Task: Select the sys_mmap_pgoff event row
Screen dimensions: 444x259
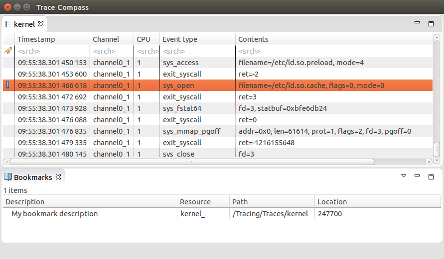Action: click(x=191, y=131)
